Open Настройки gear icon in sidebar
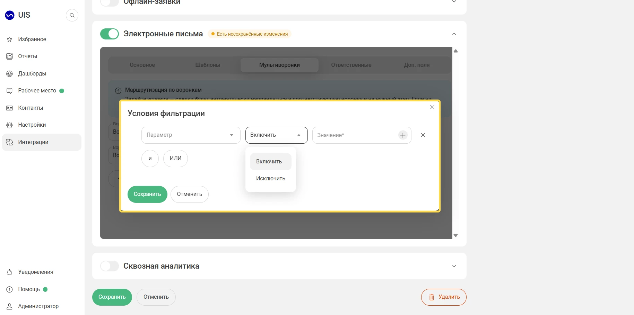This screenshot has width=634, height=315. (x=10, y=125)
